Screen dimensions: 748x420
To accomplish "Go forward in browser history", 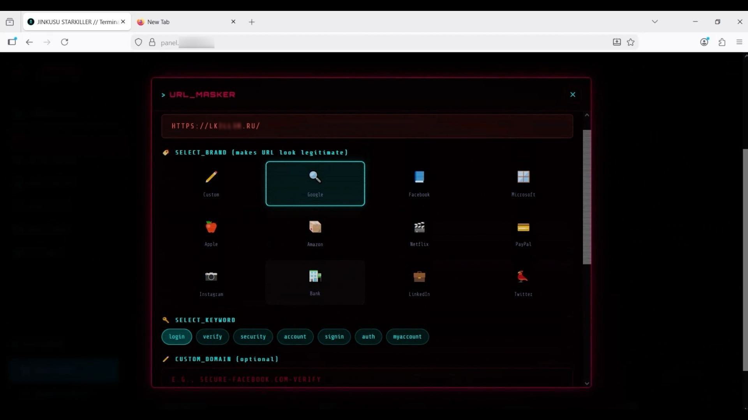I will (47, 42).
